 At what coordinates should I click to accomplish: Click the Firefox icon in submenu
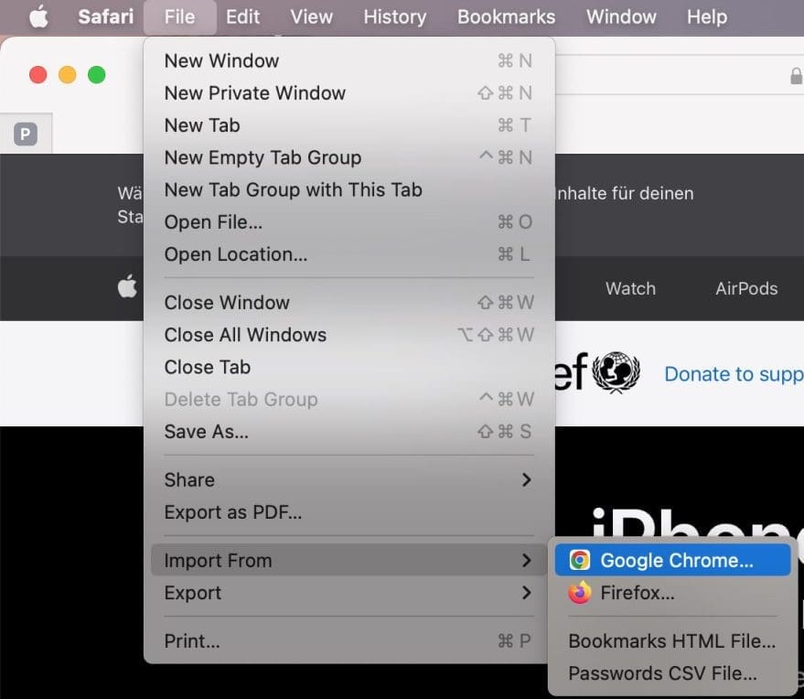(x=580, y=593)
